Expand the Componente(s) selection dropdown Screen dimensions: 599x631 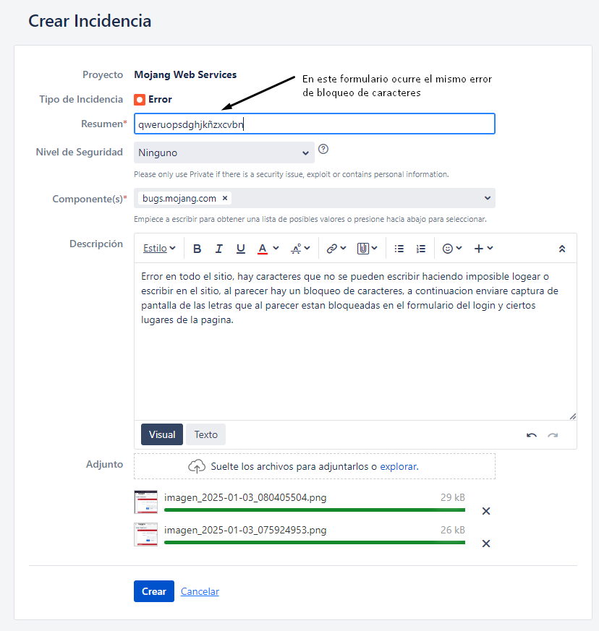(x=487, y=198)
